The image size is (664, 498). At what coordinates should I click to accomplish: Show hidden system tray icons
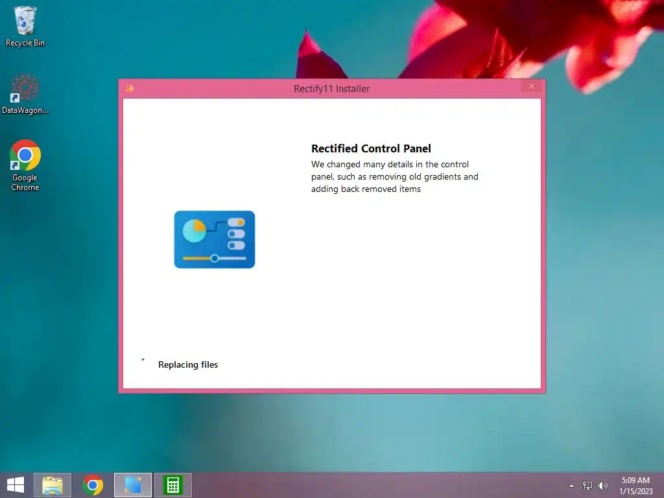(571, 486)
